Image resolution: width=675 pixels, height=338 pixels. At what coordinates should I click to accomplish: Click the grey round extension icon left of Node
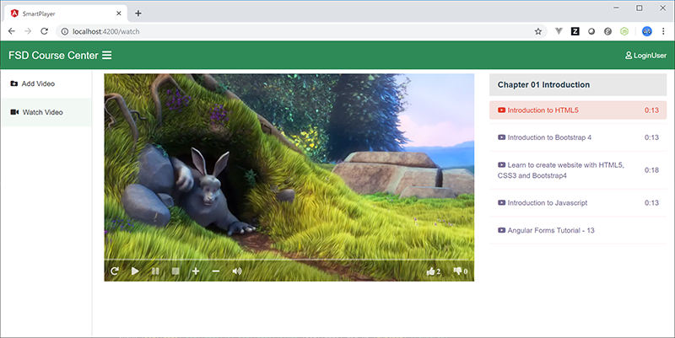click(x=607, y=31)
